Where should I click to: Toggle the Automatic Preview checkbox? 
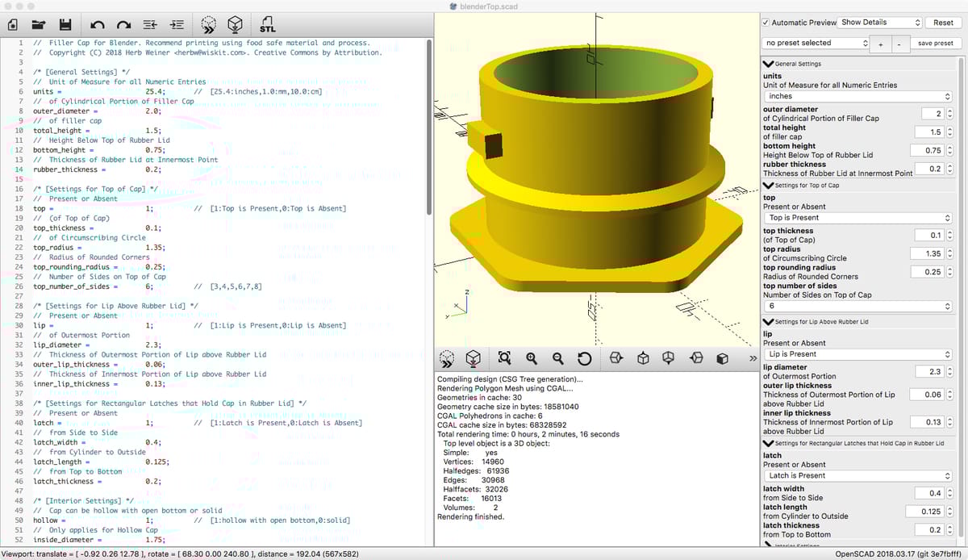[766, 23]
